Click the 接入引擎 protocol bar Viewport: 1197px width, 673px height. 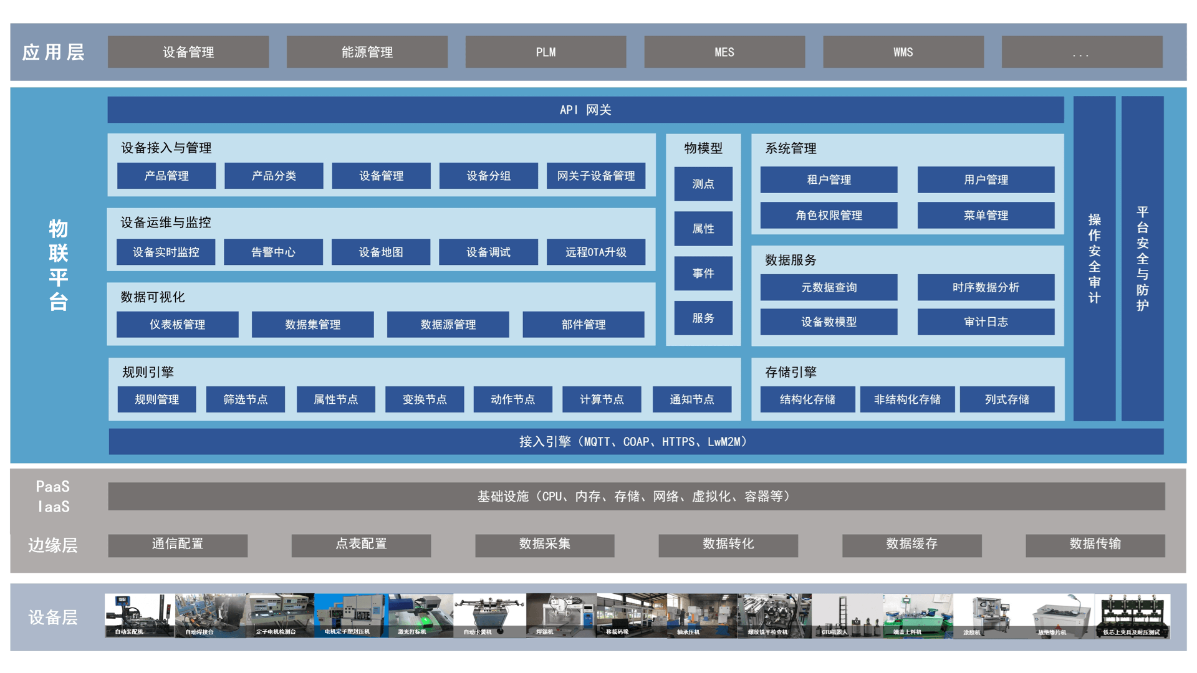(x=636, y=441)
